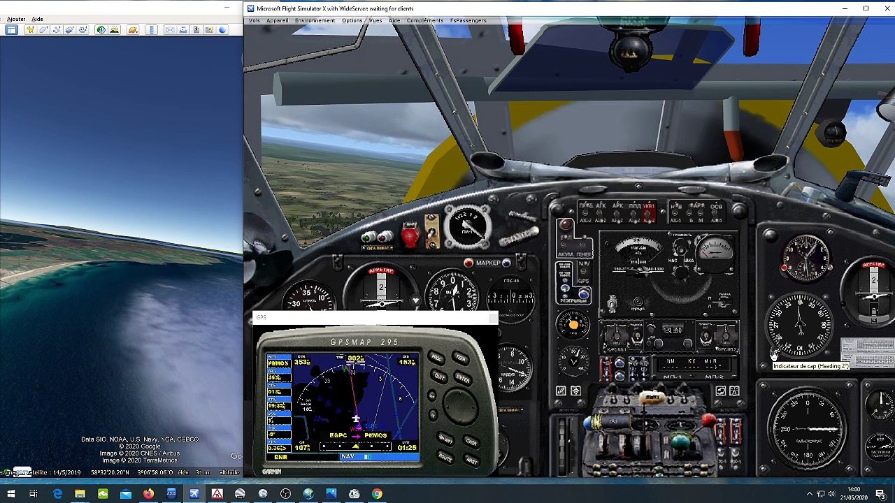This screenshot has height=503, width=895.
Task: Click the blue globe icon ending the toolbar
Action: pos(222,30)
